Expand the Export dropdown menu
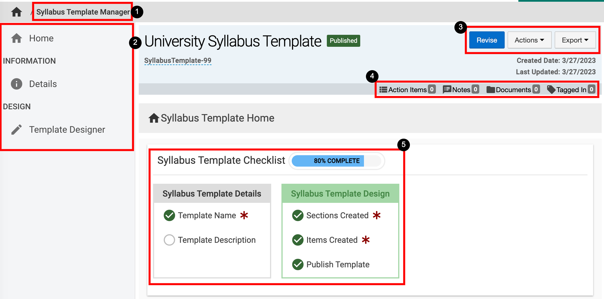This screenshot has height=299, width=604. [575, 40]
